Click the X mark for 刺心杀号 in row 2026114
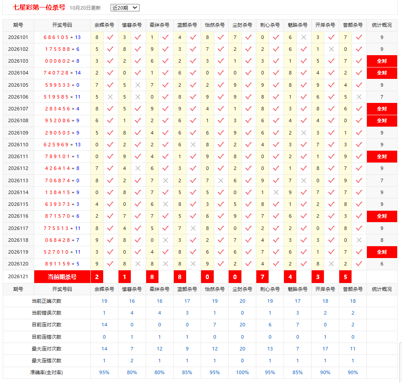The image size is (402, 382). coord(276,192)
